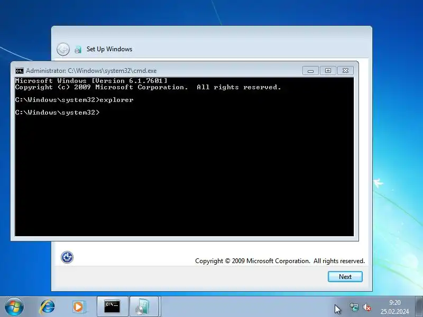Screen dimensions: 423x317
Task: Minimize the cmd.exe window
Action: point(310,71)
